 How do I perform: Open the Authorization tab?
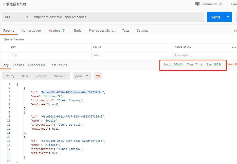pos(31,31)
